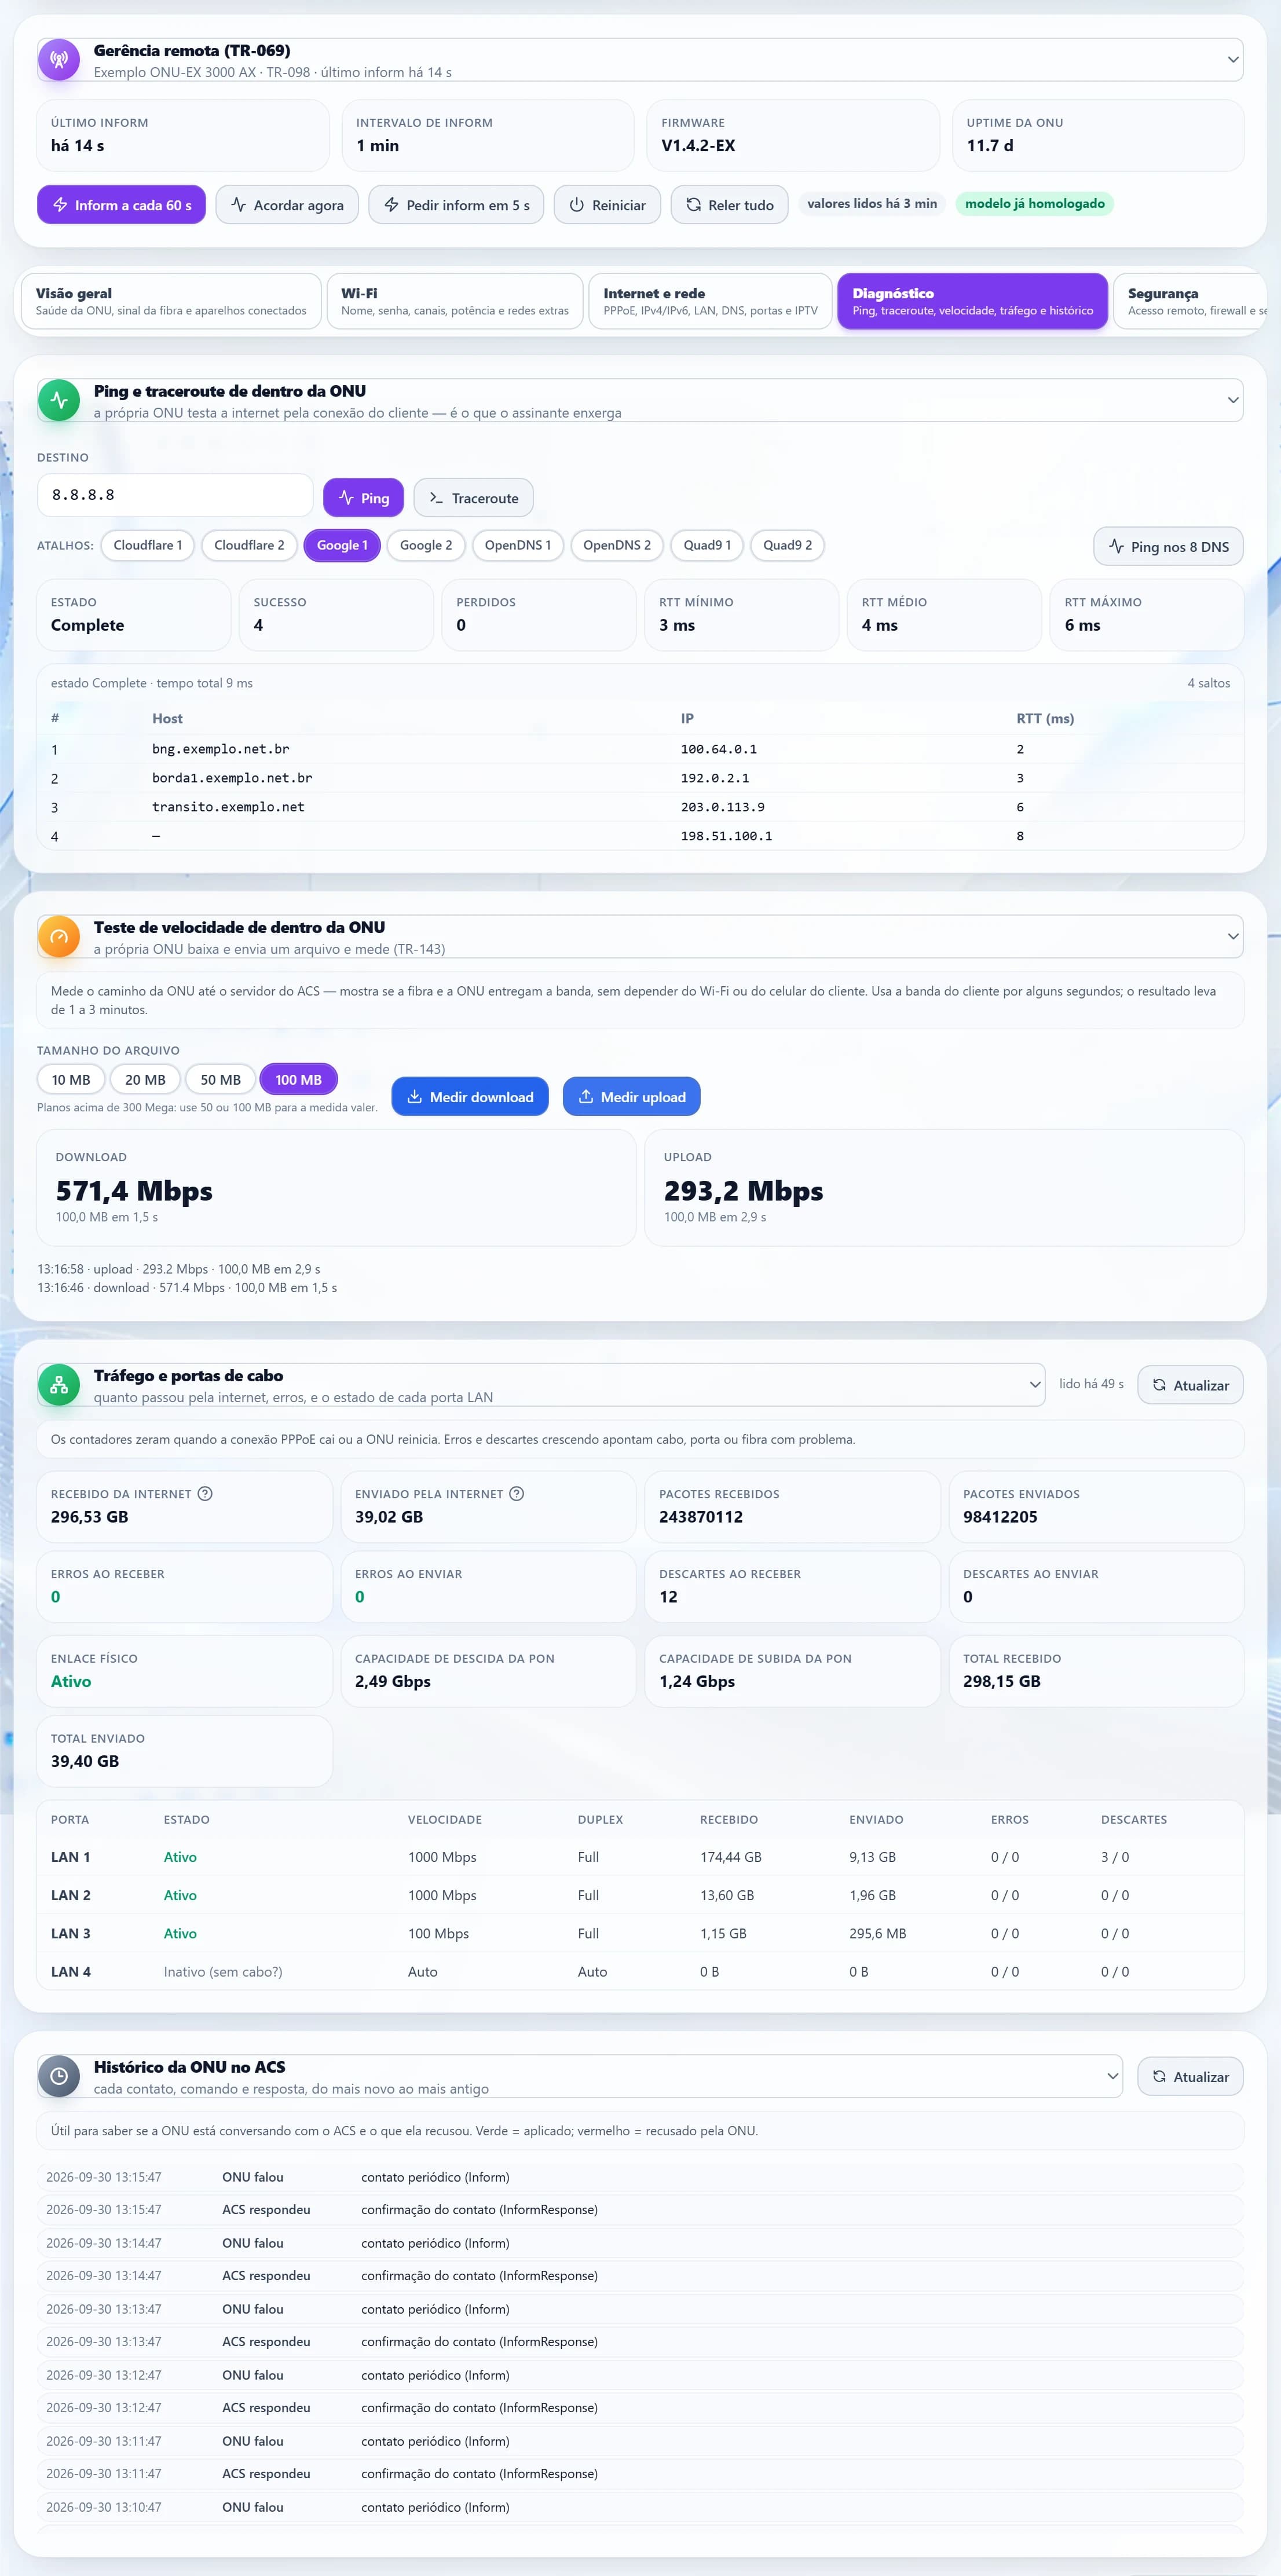Collapse the Tráfego e portas de cabo chevron
Image resolution: width=1281 pixels, height=2576 pixels.
coord(1034,1385)
